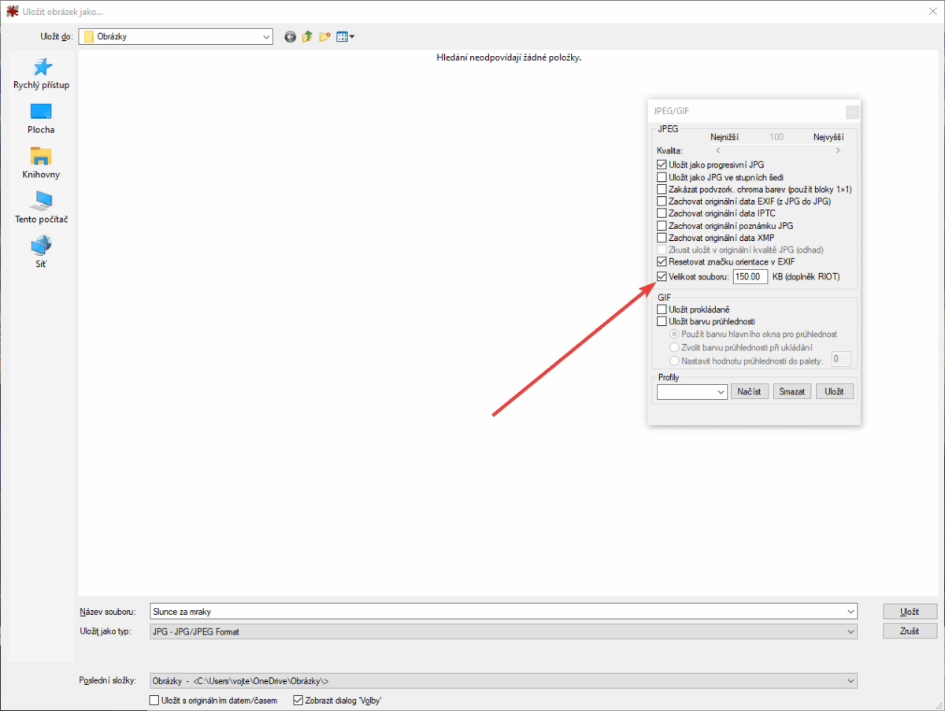Screen dimensions: 945x711
Task: Create a new folder with toolbar icon
Action: [x=324, y=36]
